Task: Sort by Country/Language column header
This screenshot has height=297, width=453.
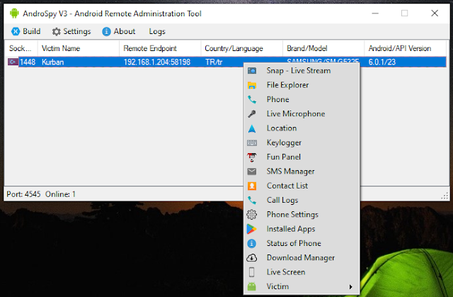Action: pos(242,48)
